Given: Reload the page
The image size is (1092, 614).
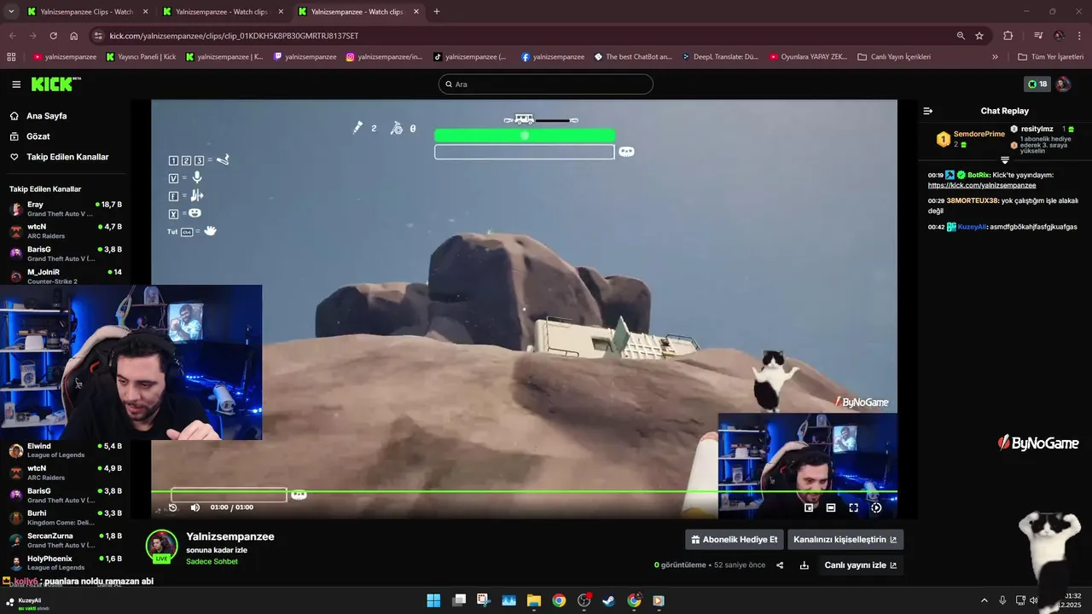Looking at the screenshot, I should coord(53,36).
